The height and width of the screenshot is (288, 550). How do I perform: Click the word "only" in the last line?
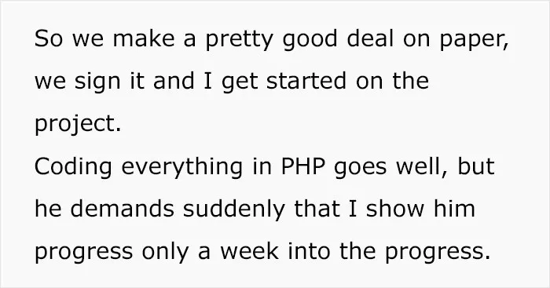165,253
